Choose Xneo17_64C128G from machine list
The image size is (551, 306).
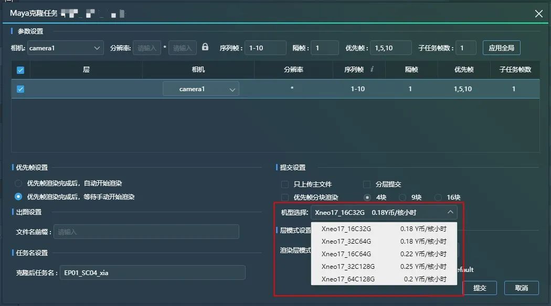click(x=384, y=279)
